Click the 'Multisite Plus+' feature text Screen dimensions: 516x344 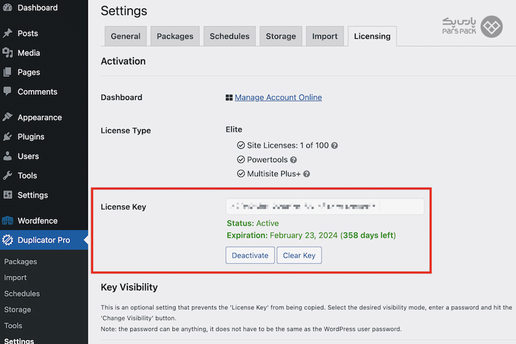[x=274, y=174]
